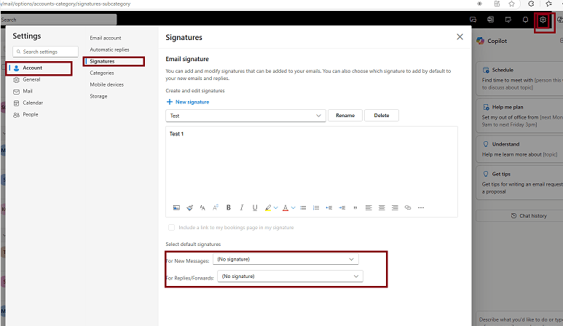Click the Search settings field
The width and height of the screenshot is (563, 326).
(46, 52)
